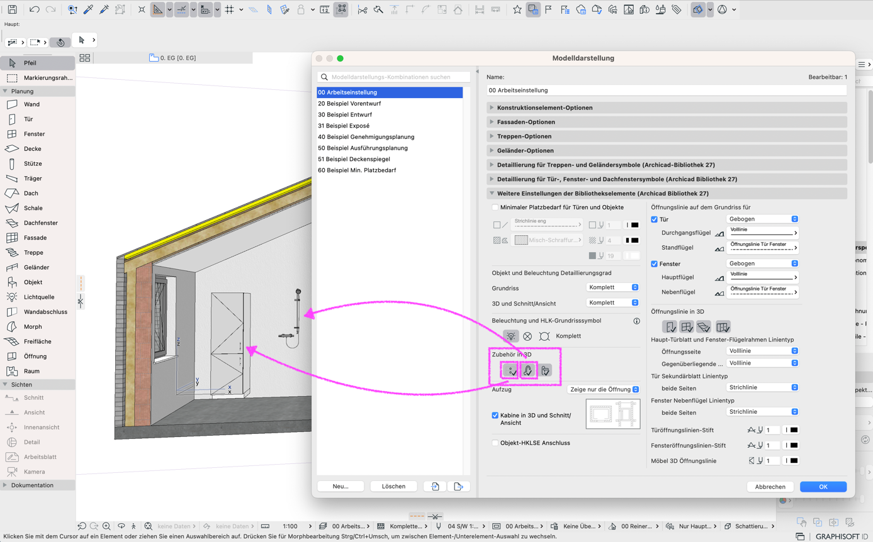Click the Undo arrow in the top toolbar
The height and width of the screenshot is (542, 873).
pos(34,9)
